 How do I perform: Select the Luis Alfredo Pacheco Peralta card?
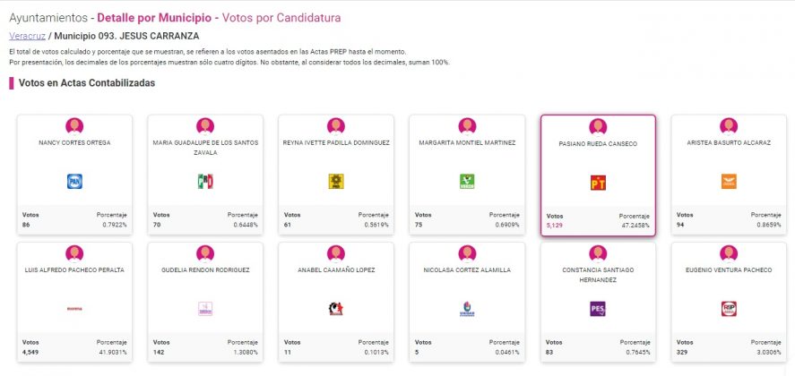click(x=74, y=300)
